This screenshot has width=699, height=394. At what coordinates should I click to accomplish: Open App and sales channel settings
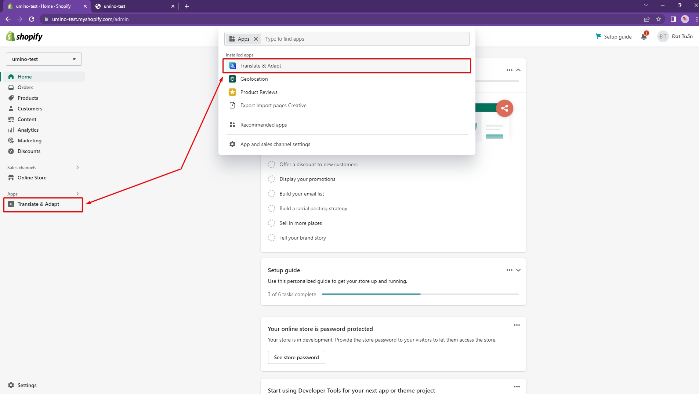(x=275, y=144)
